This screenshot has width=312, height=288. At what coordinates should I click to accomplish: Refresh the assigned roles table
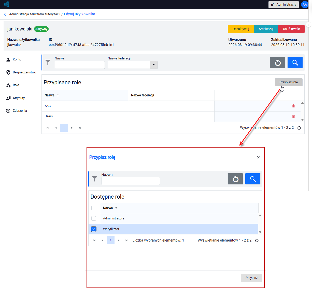point(299,128)
